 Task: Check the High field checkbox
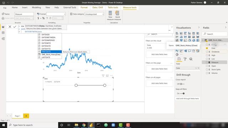tap(207, 55)
